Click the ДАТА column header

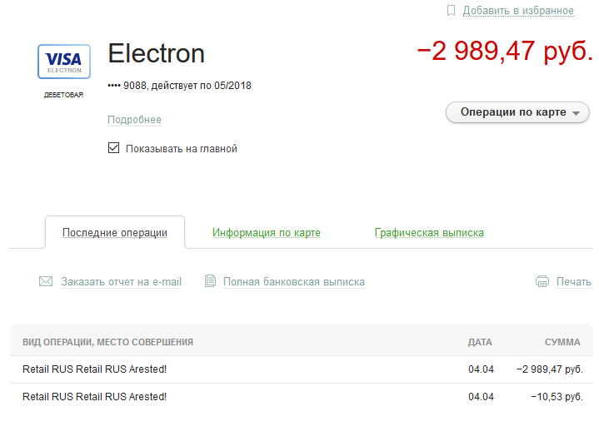pos(480,342)
